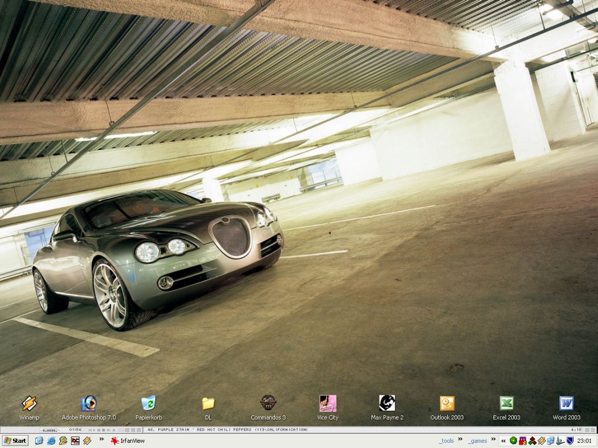Launch Excel 2003 from the desktop
The image size is (598, 448).
pyautogui.click(x=506, y=404)
